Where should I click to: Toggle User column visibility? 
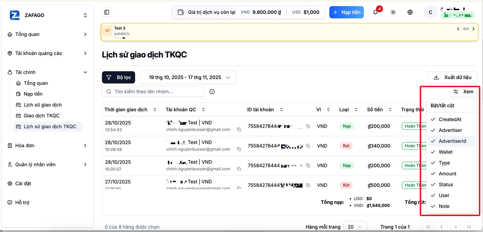point(452,195)
